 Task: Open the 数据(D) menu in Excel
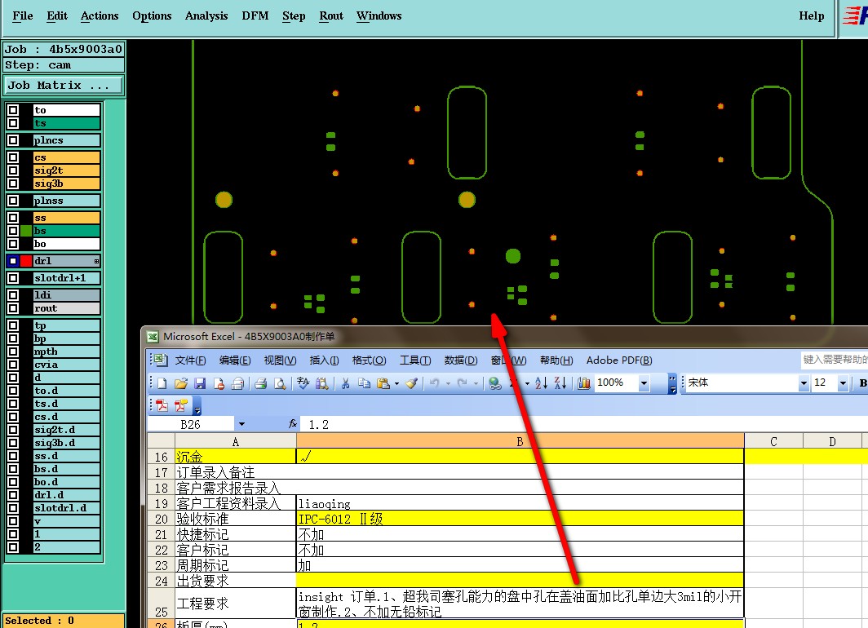(x=461, y=360)
